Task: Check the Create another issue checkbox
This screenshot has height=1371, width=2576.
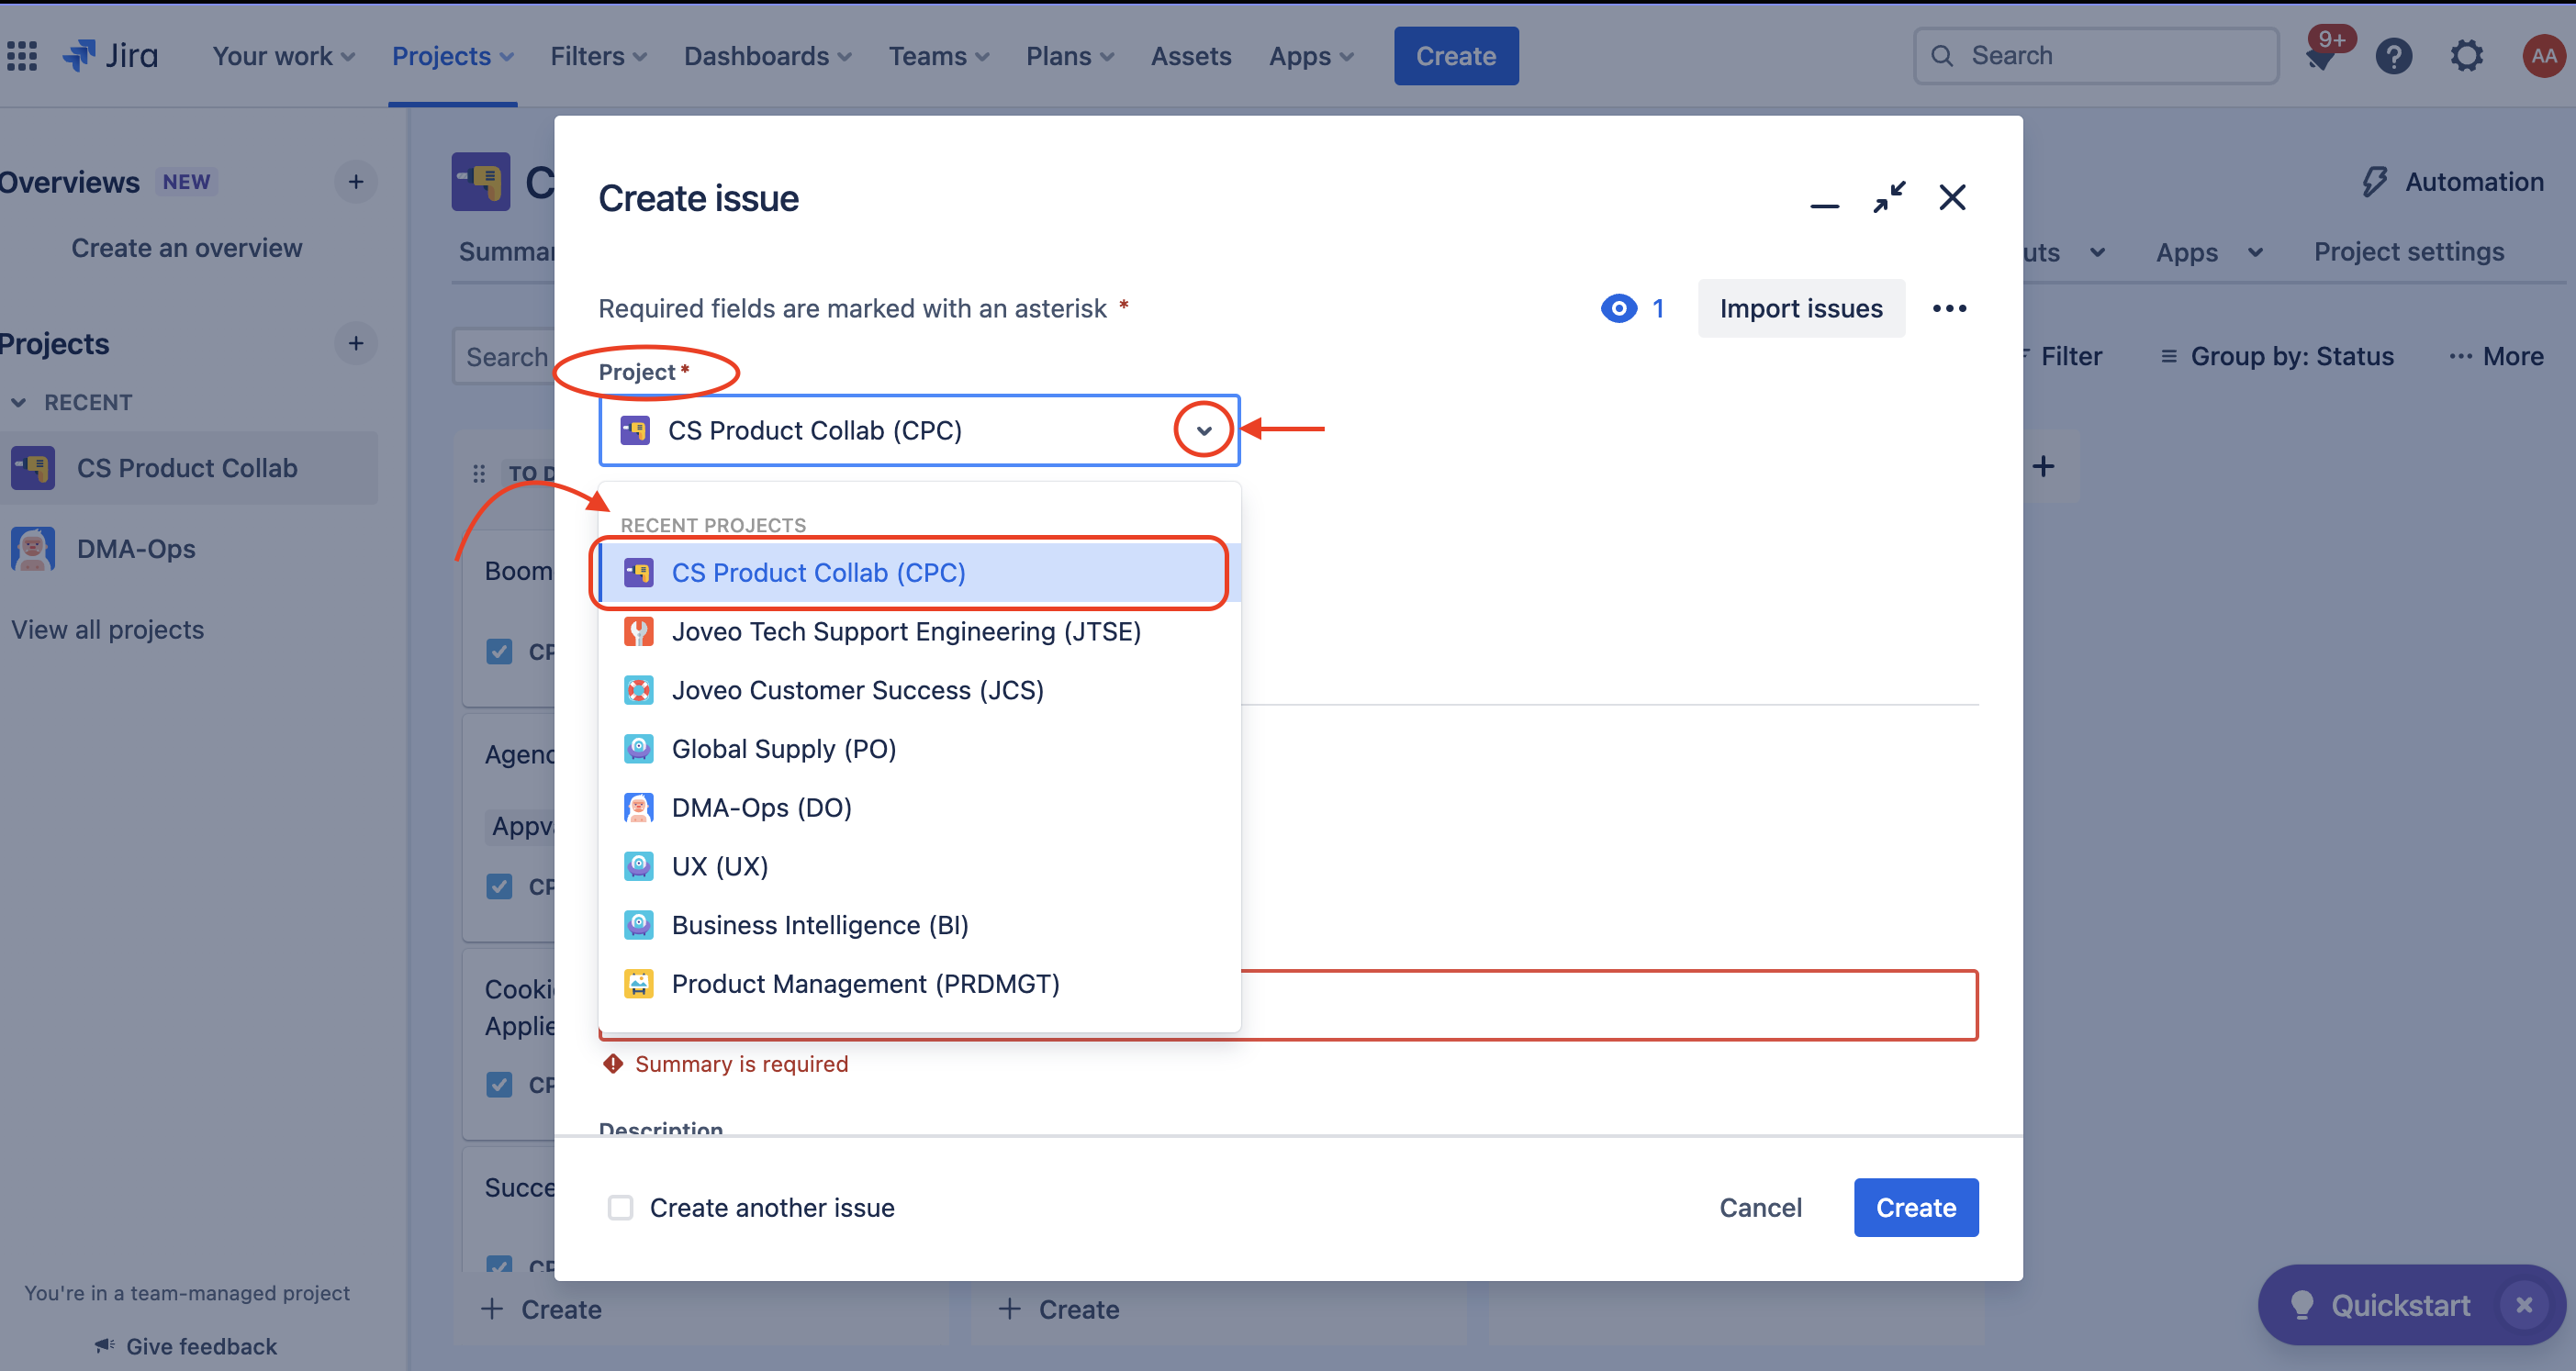Action: [x=620, y=1207]
